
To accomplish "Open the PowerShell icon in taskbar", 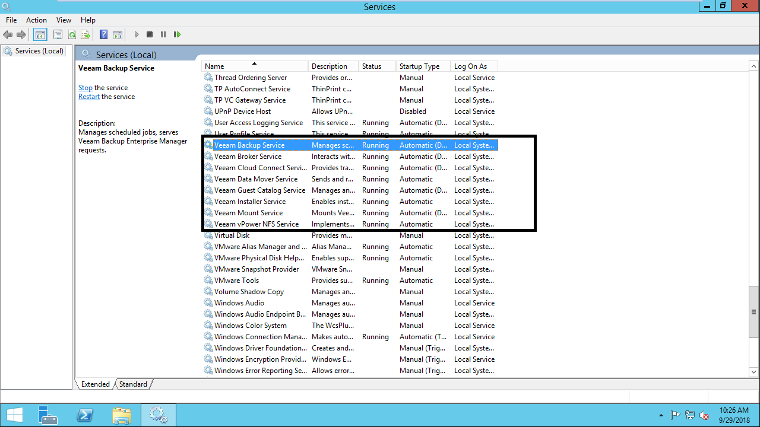I will [x=85, y=415].
